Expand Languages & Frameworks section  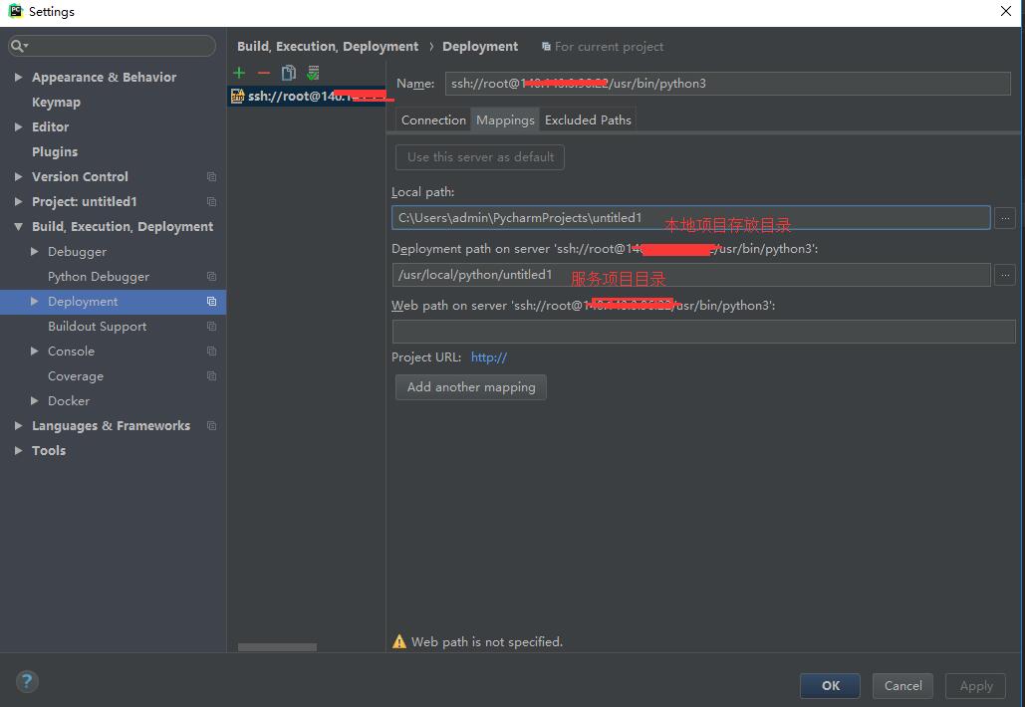coord(18,425)
